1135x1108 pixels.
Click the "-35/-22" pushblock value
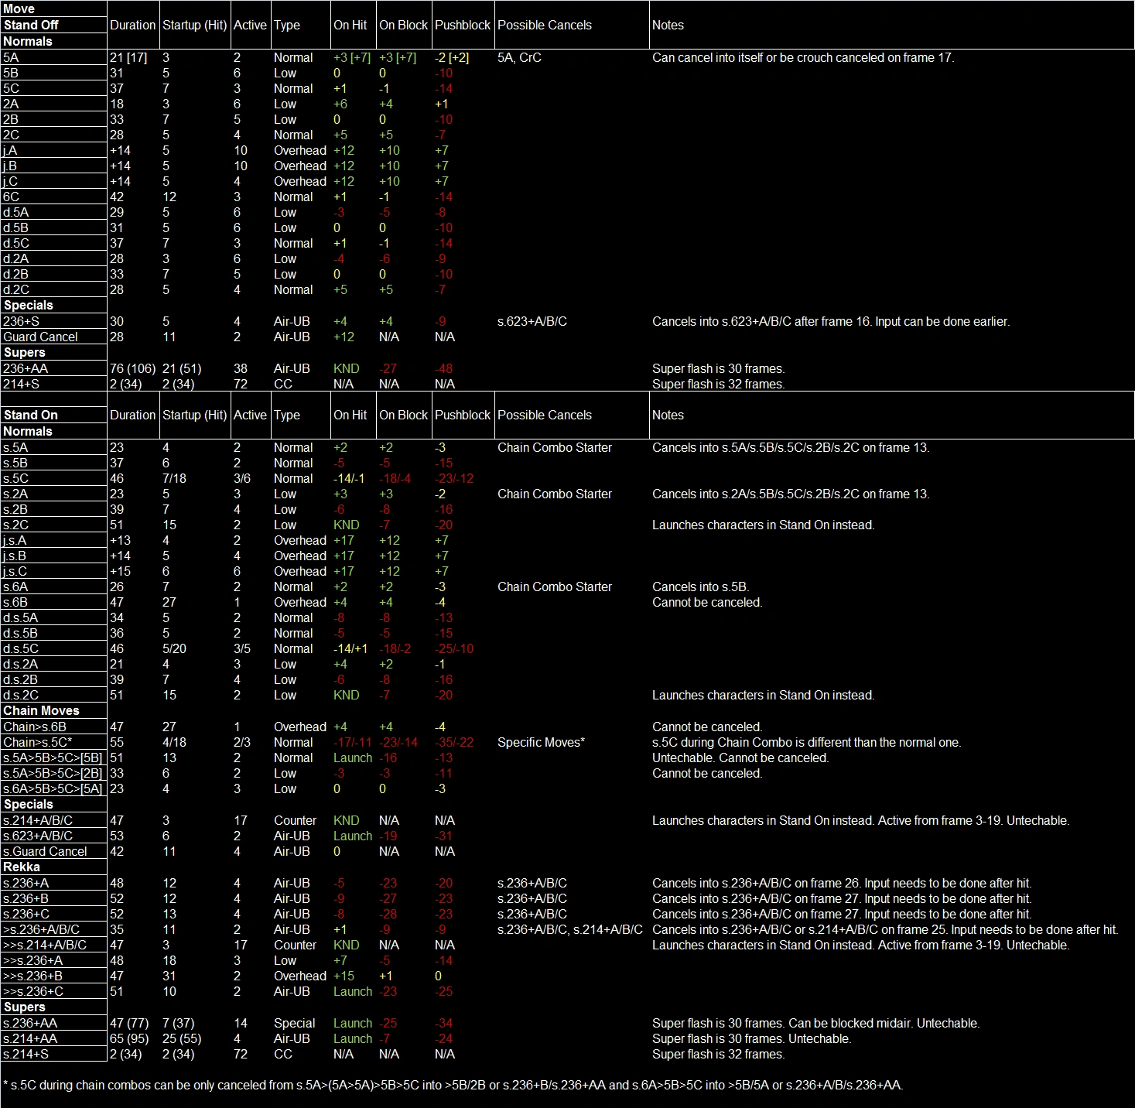point(454,742)
